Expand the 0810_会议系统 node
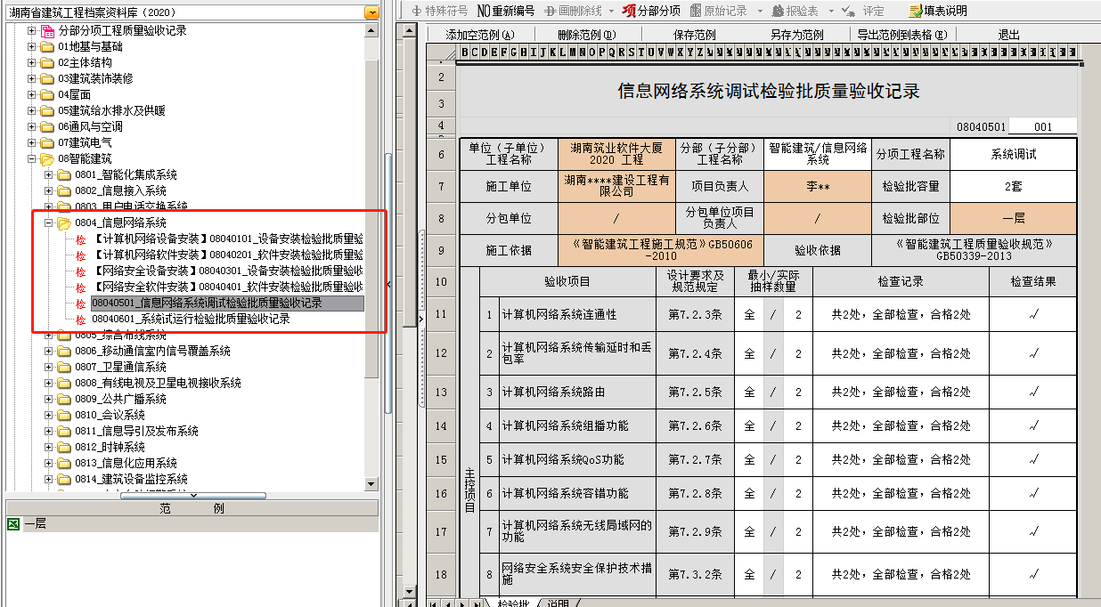 tap(49, 415)
